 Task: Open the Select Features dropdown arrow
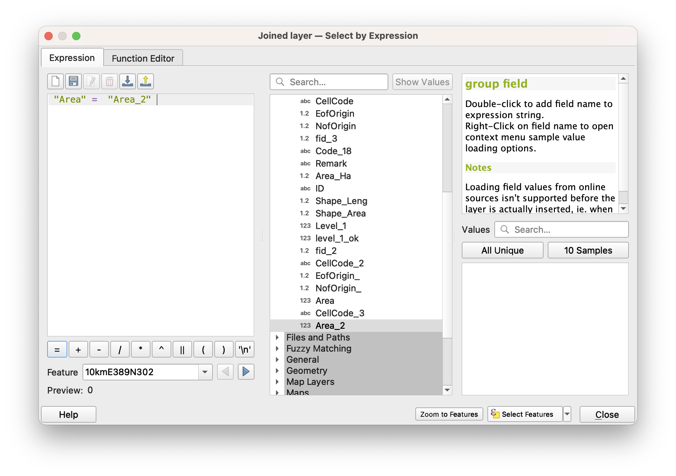567,414
